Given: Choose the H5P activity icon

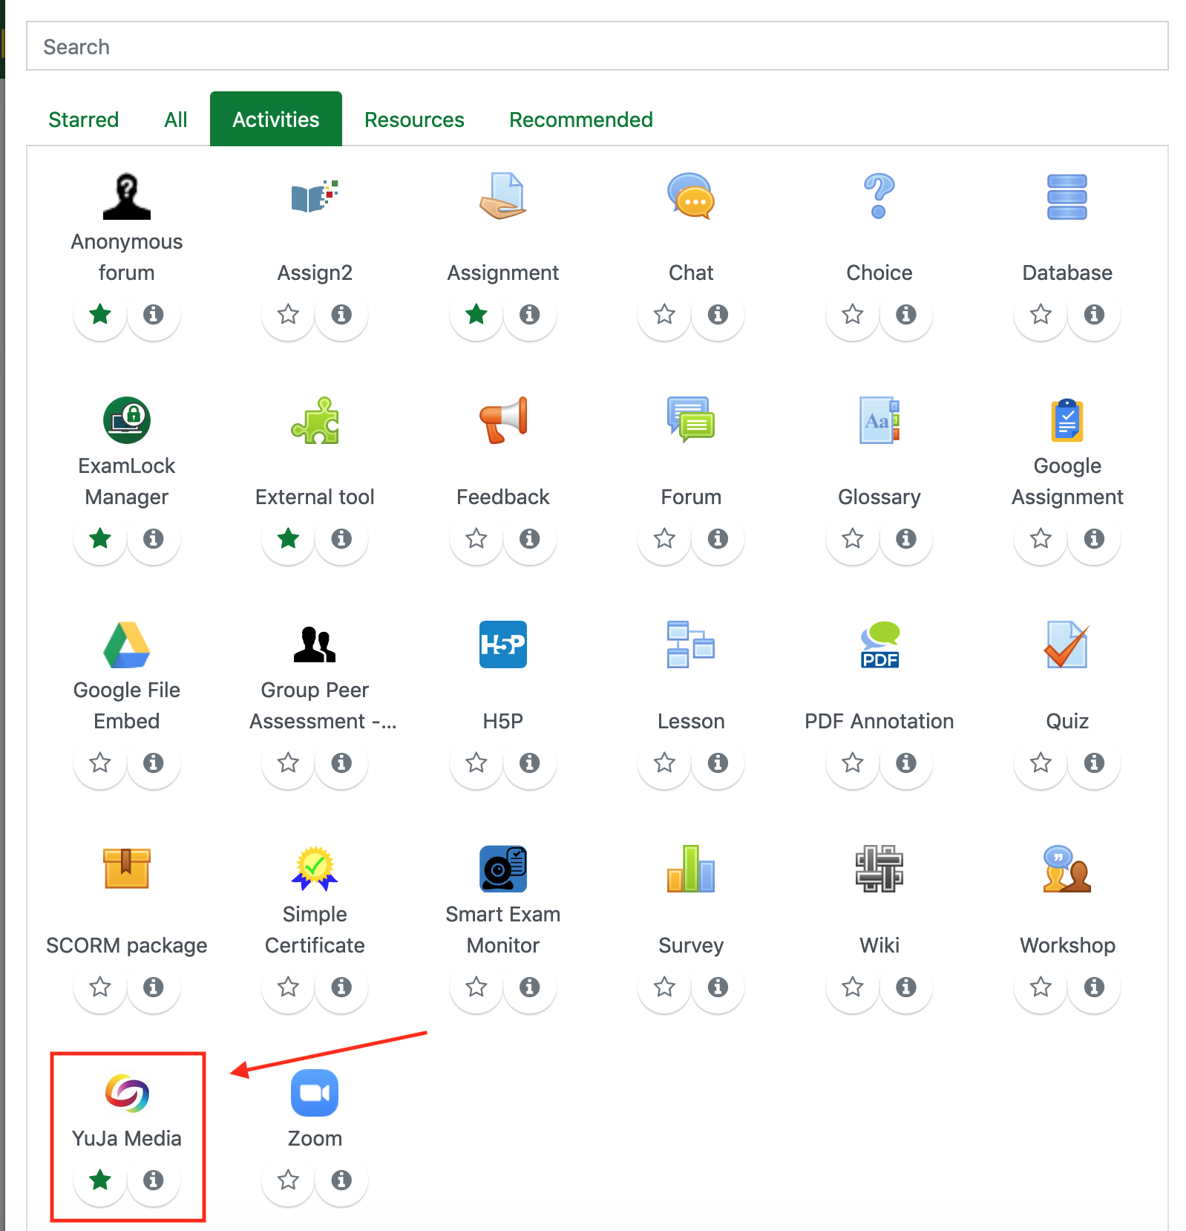Looking at the screenshot, I should tap(502, 644).
